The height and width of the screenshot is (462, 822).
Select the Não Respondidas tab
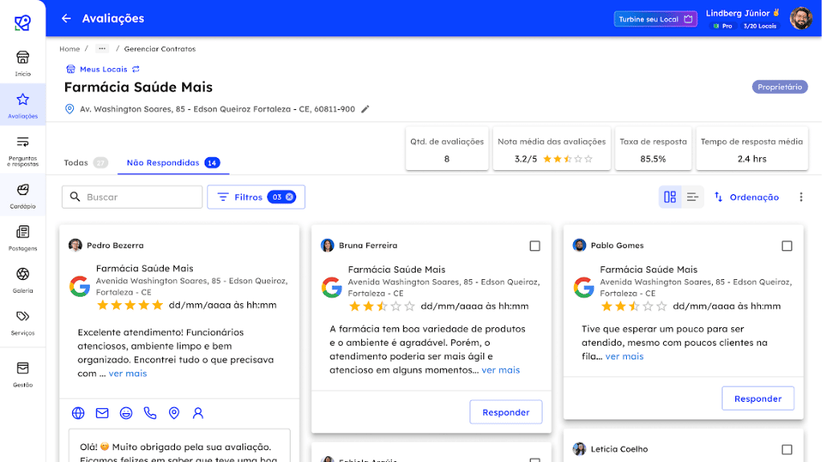coord(173,163)
